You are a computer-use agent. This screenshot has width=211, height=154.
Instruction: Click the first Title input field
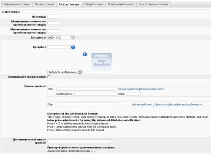[x=87, y=89]
